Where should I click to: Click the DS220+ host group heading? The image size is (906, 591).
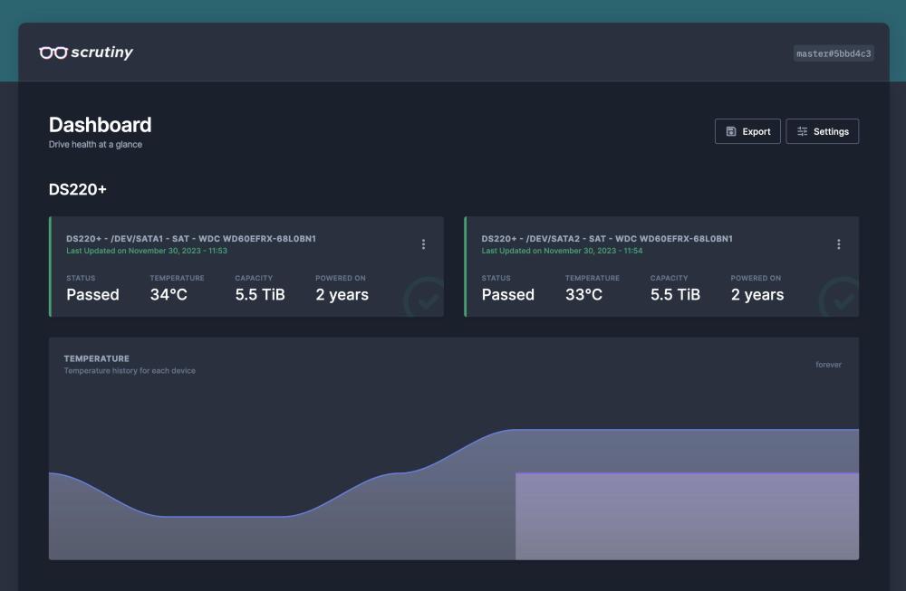78,189
